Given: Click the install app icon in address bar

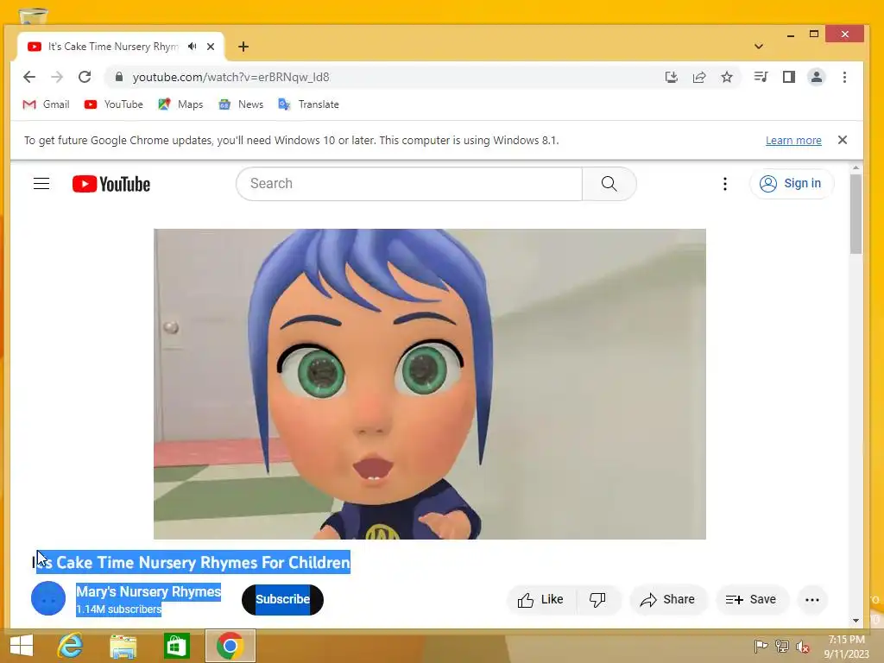Looking at the screenshot, I should [x=671, y=77].
